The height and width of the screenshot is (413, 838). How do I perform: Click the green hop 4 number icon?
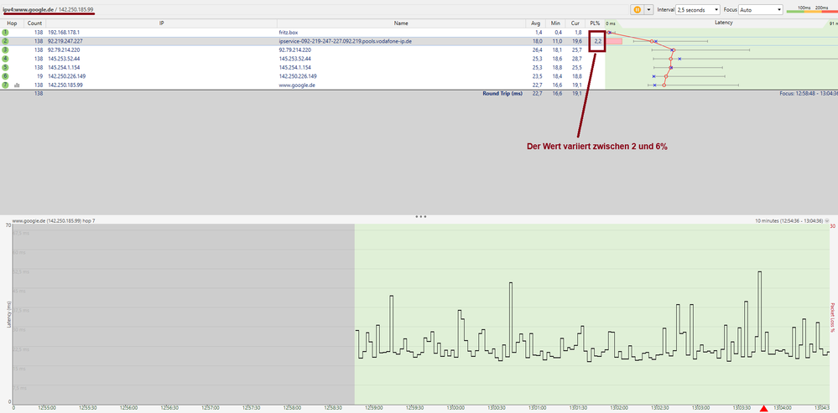(5, 59)
